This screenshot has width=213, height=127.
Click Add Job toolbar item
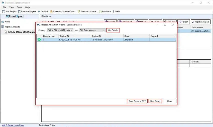click(43, 11)
